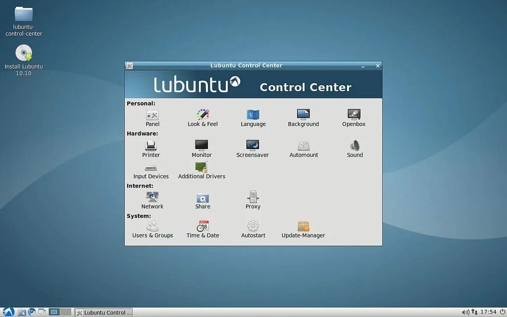507x317 pixels.
Task: Click the show desktop taskbar icon
Action: [x=42, y=312]
